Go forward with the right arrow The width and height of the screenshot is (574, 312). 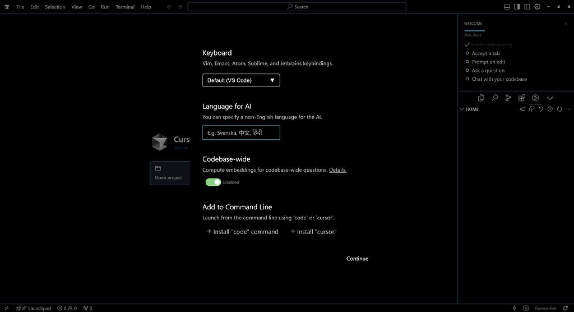(179, 7)
